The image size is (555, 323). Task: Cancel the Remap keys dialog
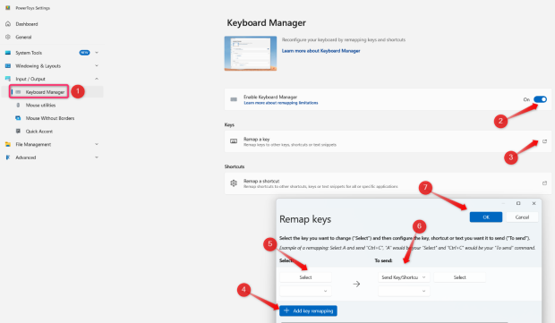click(x=522, y=217)
